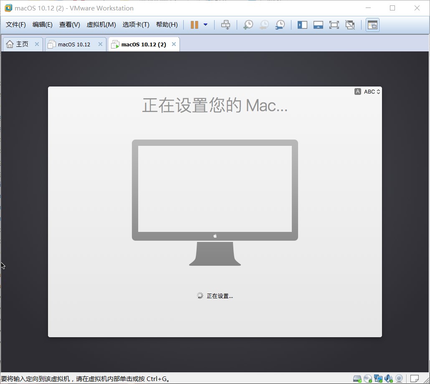Click the webcam device status icon
The image size is (430, 384).
click(x=399, y=379)
